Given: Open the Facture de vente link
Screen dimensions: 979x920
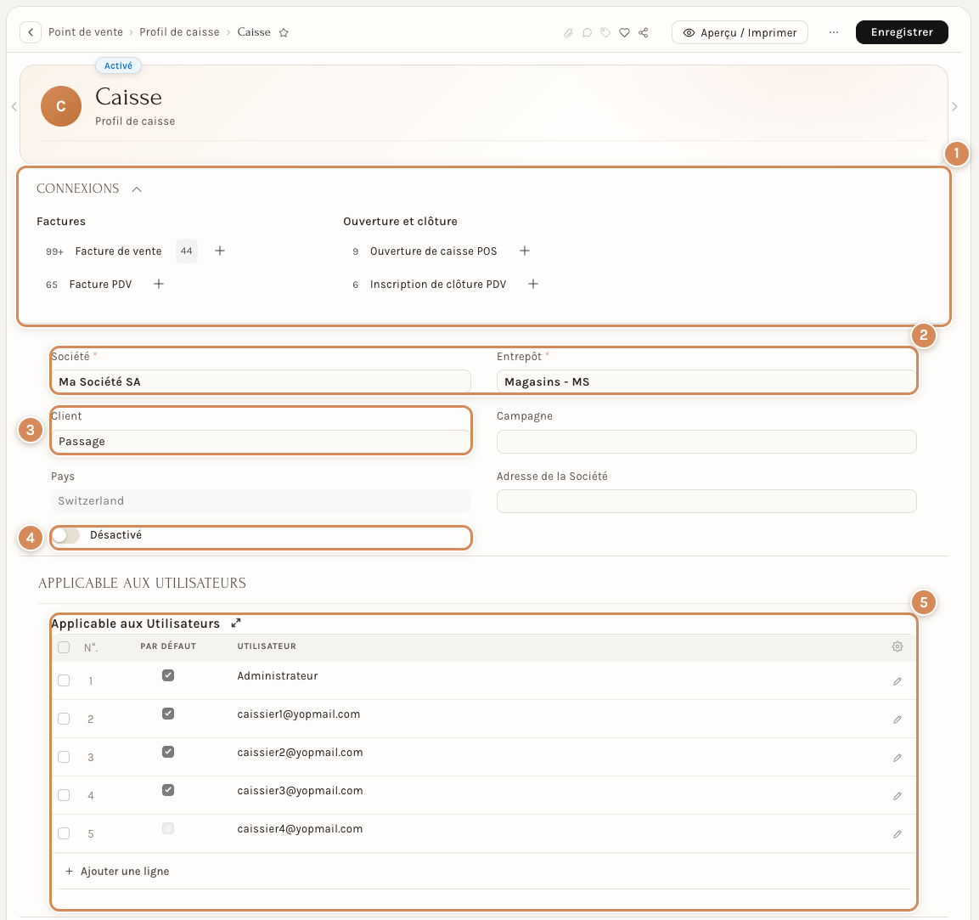Looking at the screenshot, I should click(x=118, y=251).
